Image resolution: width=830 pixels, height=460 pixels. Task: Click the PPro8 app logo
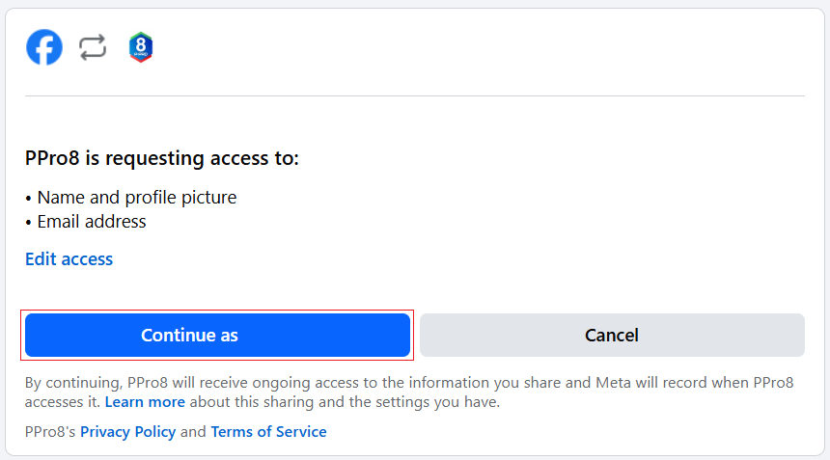pos(141,47)
